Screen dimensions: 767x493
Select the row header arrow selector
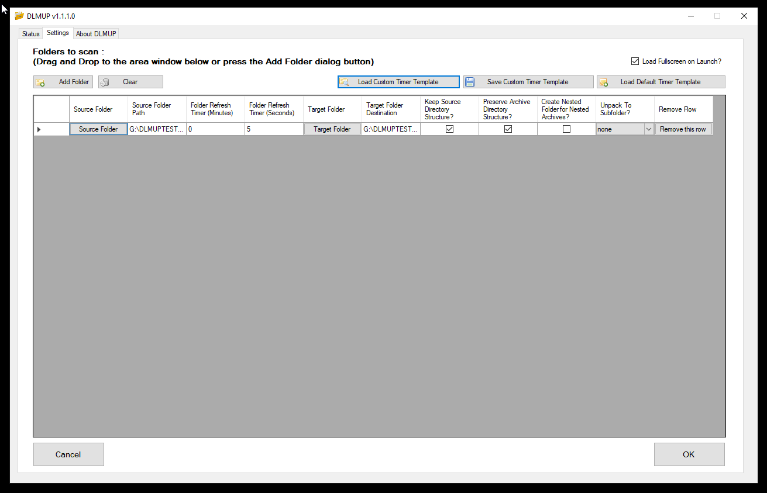(x=51, y=129)
